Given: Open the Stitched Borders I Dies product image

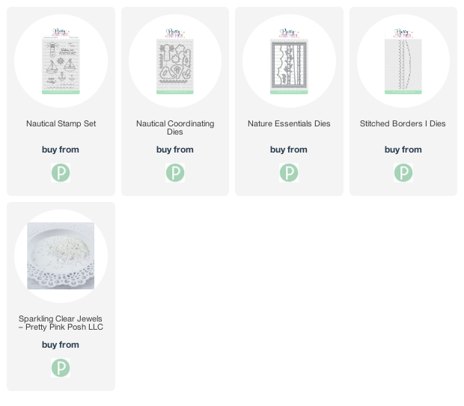Looking at the screenshot, I should (x=403, y=61).
